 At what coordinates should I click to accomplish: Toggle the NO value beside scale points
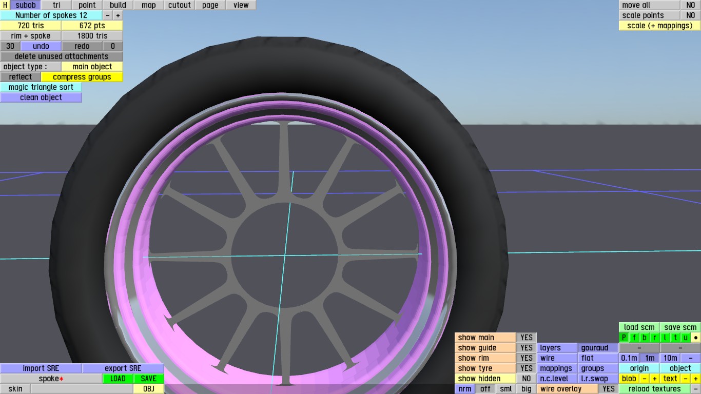[691, 15]
